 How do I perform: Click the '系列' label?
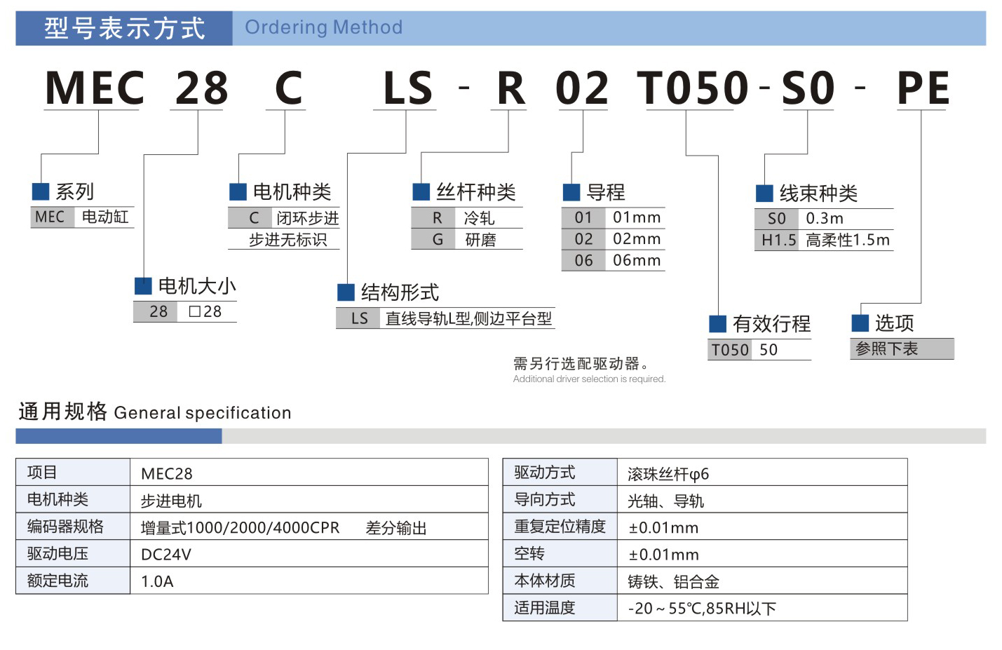tap(74, 191)
